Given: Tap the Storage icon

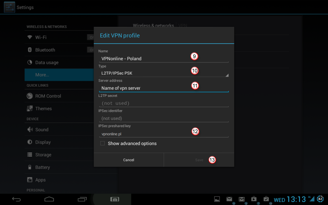Looking at the screenshot, I should coord(30,155).
